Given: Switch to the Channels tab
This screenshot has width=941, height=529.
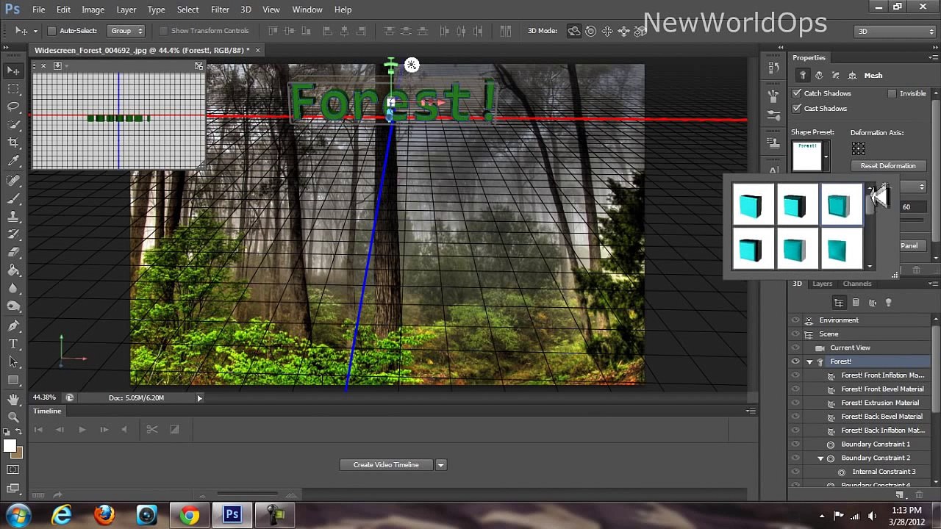Looking at the screenshot, I should click(857, 284).
